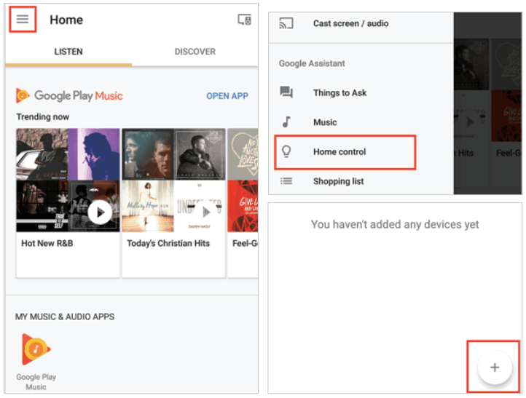Open the album art in Hot New R&B card

68,180
